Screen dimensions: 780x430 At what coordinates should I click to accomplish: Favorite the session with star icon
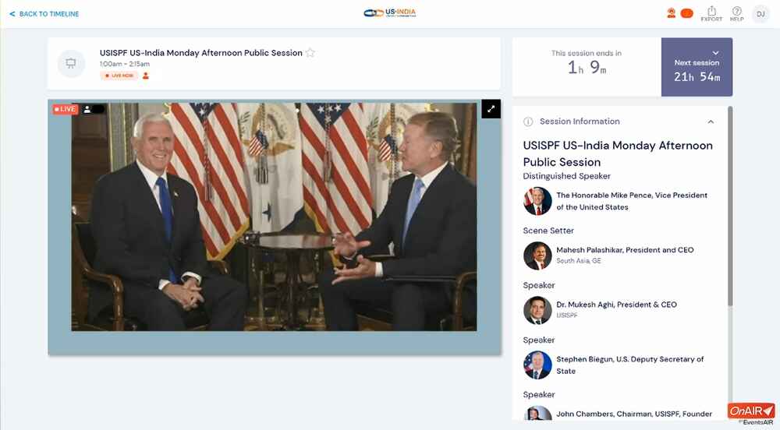pyautogui.click(x=310, y=53)
